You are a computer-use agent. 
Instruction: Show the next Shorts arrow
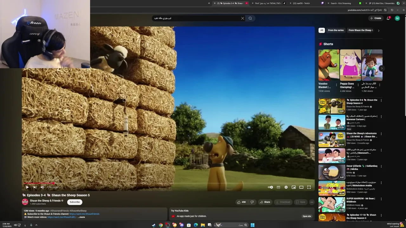point(382,68)
